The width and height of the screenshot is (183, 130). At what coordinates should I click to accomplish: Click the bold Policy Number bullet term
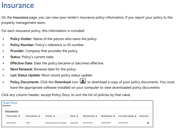22,45
